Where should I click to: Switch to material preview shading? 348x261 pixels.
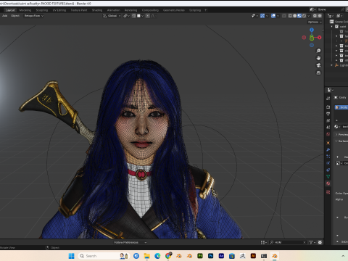pyautogui.click(x=299, y=16)
